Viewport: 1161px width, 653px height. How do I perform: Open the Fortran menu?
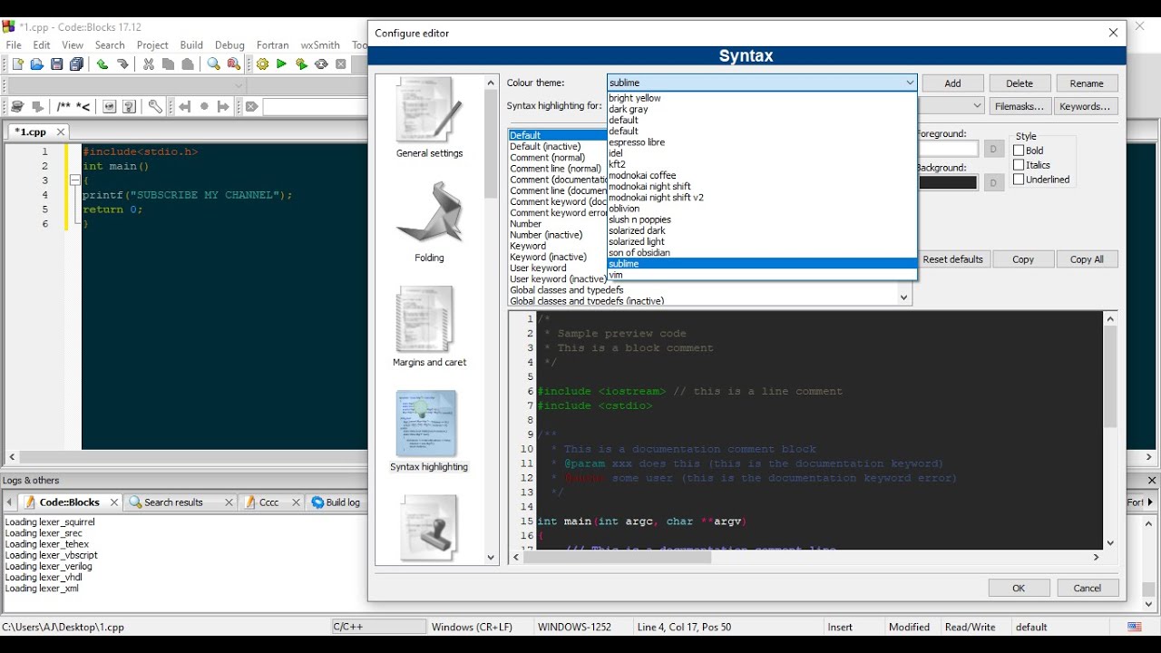272,44
